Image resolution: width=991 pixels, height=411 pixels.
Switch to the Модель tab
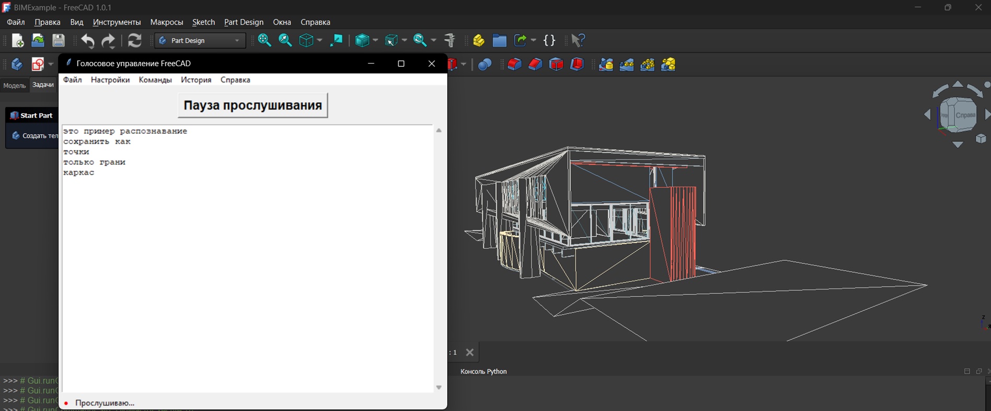(x=14, y=86)
